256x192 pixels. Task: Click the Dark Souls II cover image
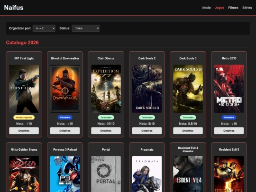[x=147, y=89]
